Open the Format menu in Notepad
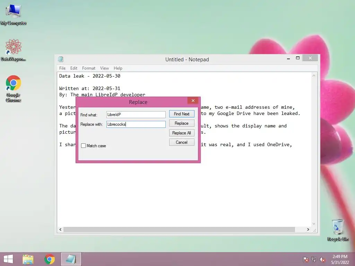The height and width of the screenshot is (266, 355). [x=88, y=68]
